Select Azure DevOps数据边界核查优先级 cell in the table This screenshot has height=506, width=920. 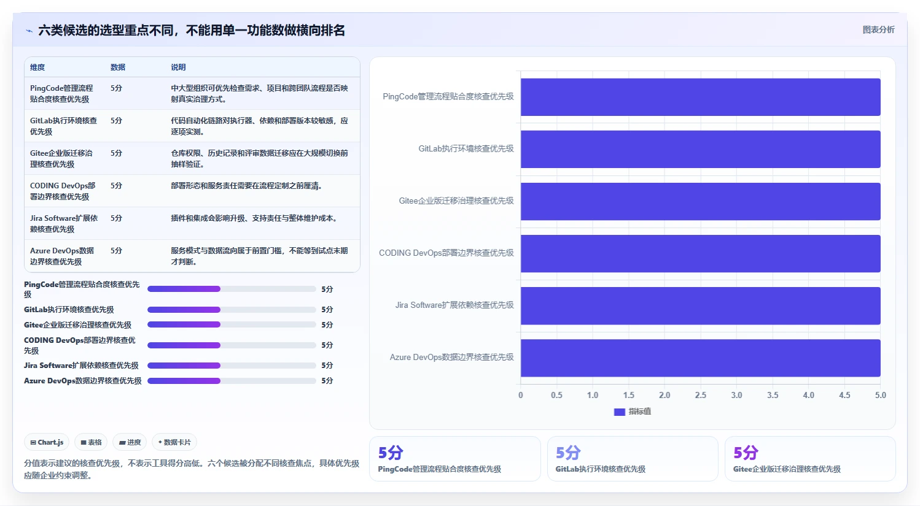64,256
